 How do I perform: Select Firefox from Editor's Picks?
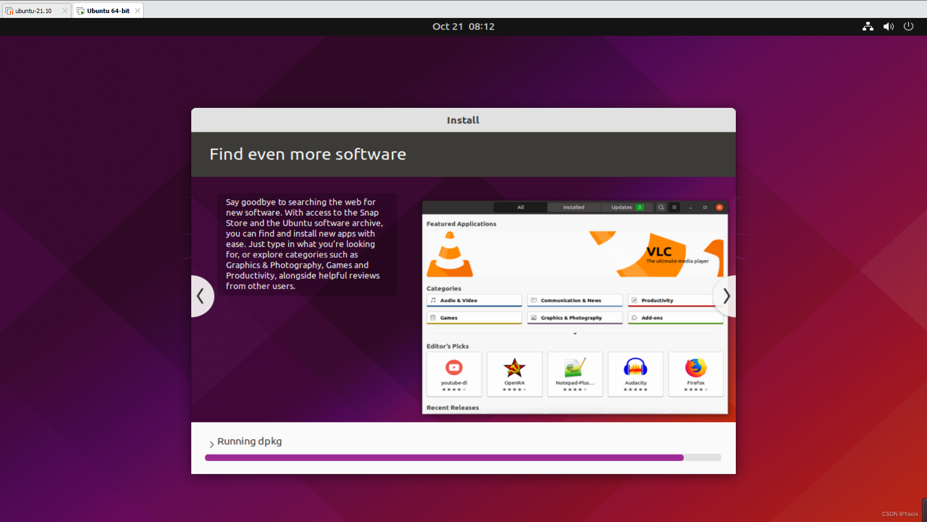click(x=696, y=374)
